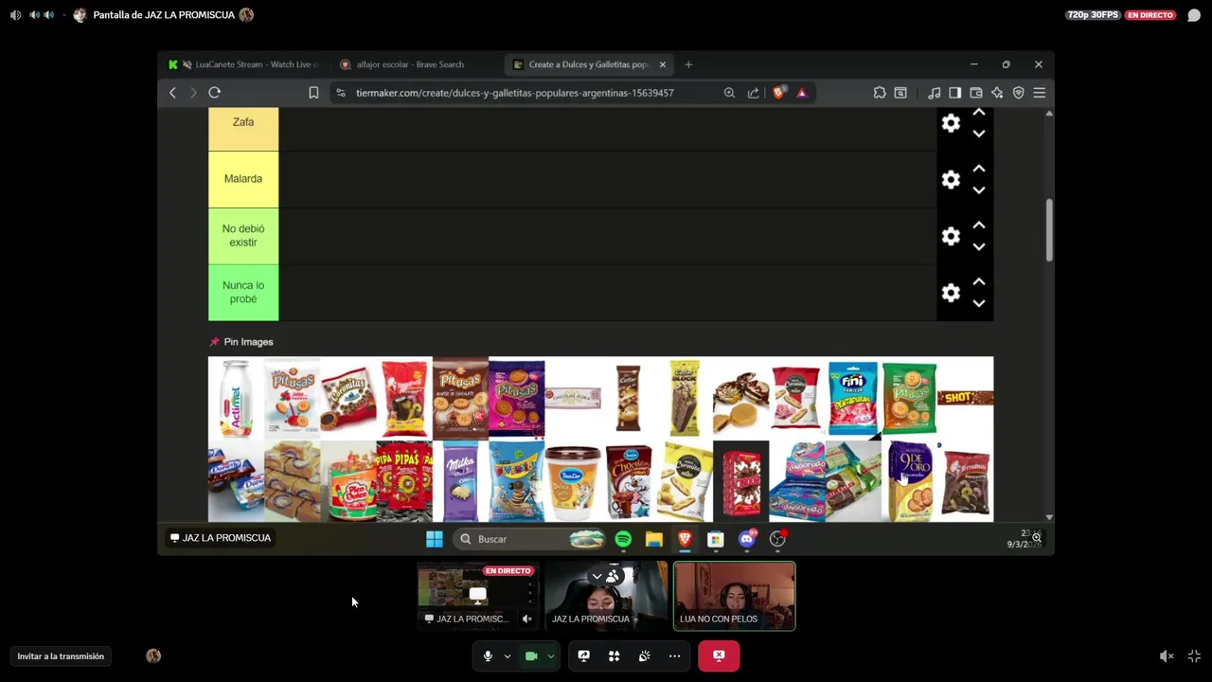The image size is (1212, 682).
Task: Toggle camera in call controls
Action: (531, 655)
